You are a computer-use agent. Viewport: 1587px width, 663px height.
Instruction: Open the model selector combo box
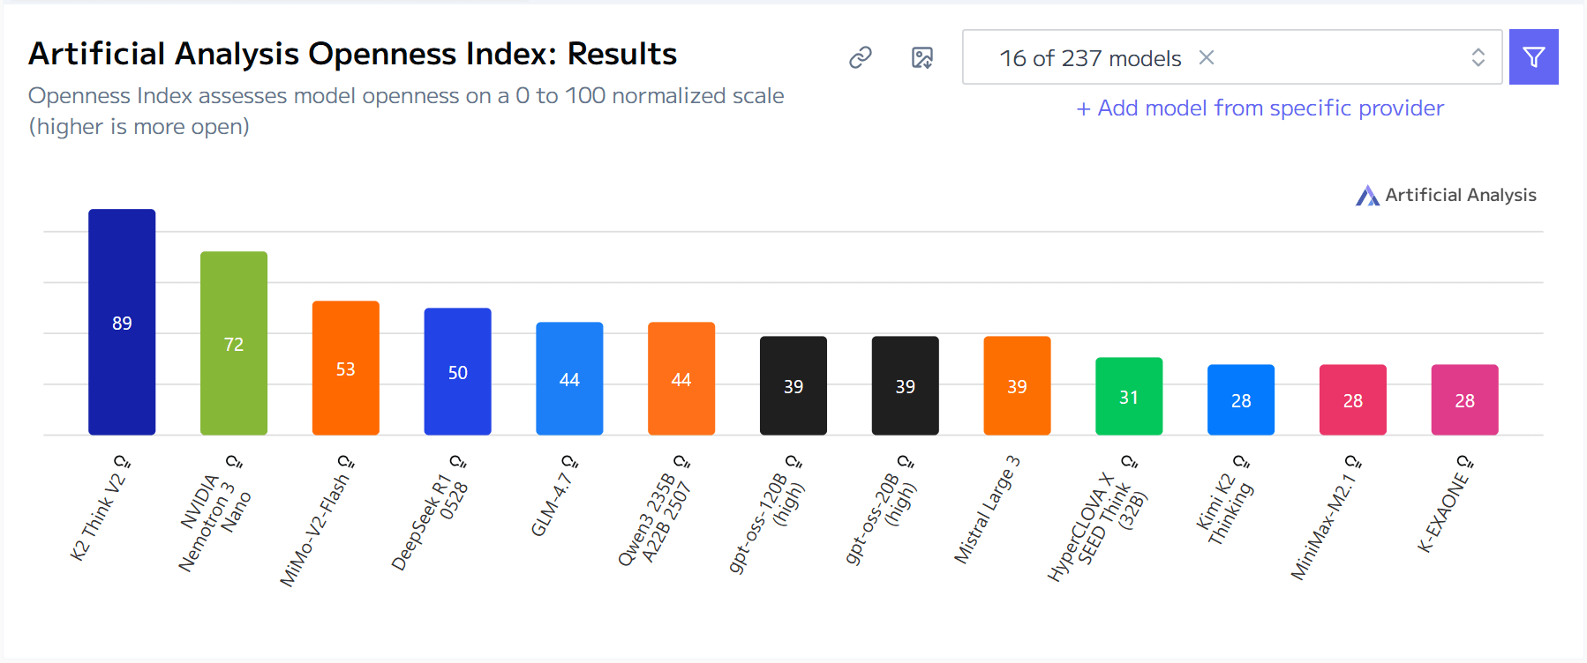pos(1324,56)
